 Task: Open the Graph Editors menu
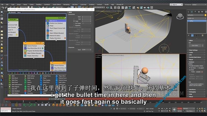point(57,4)
